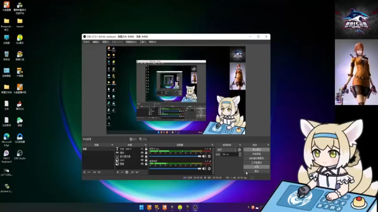
Task: Open 帮助(H) menu
Action: pyautogui.click(x=152, y=42)
